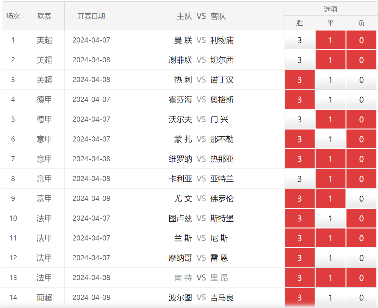
Task: Deselect draw (1) for 卡利亚 vs 亚特兰
Action: point(330,179)
